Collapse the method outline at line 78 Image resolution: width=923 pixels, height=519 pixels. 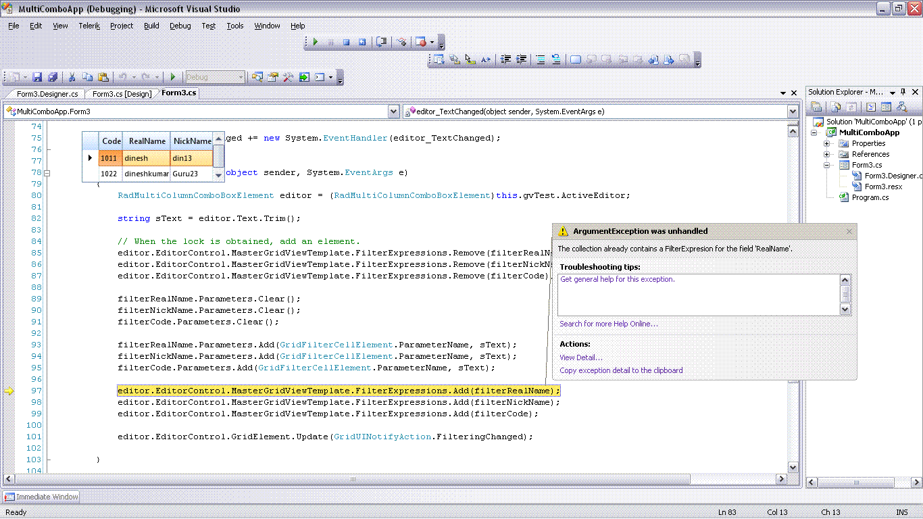(x=47, y=173)
